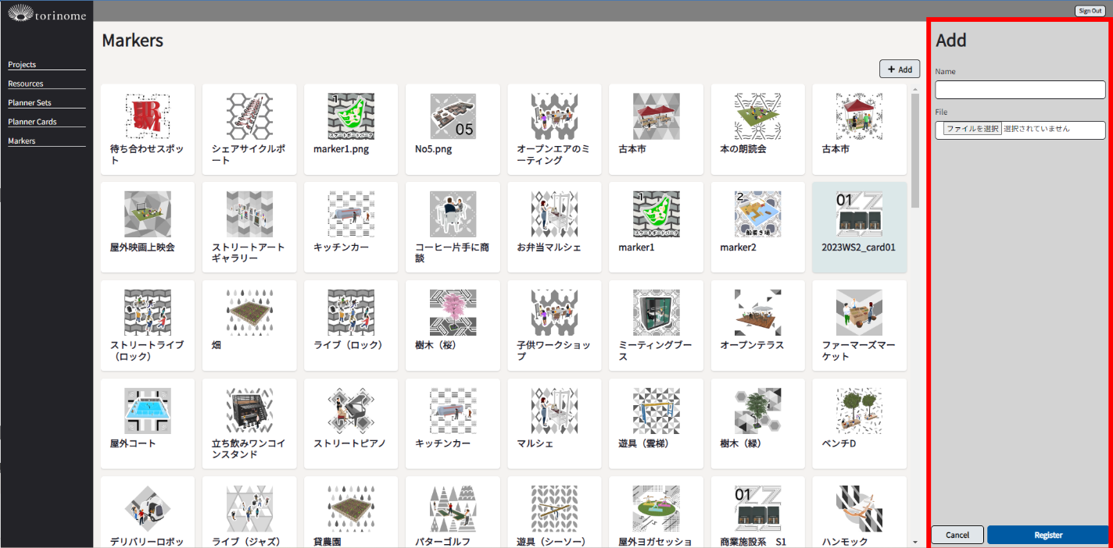This screenshot has height=548, width=1113.
Task: Cancel the Add marker panel
Action: [x=957, y=535]
